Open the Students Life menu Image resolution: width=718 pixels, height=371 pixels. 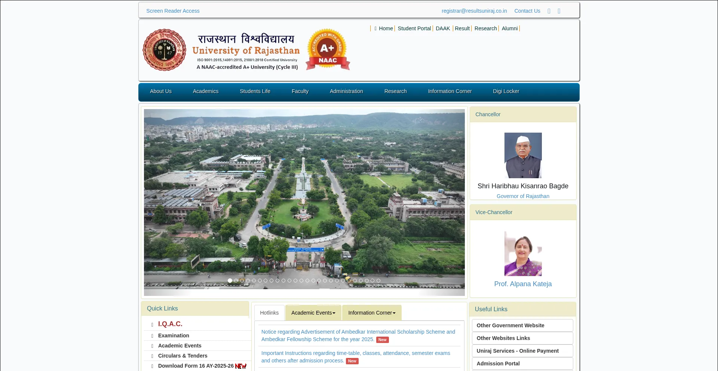coord(255,91)
